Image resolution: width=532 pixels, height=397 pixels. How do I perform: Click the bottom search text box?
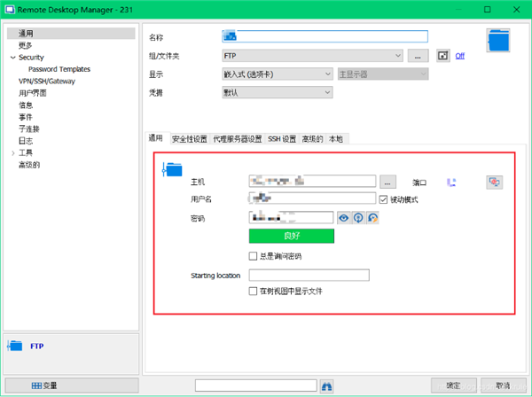(256, 385)
